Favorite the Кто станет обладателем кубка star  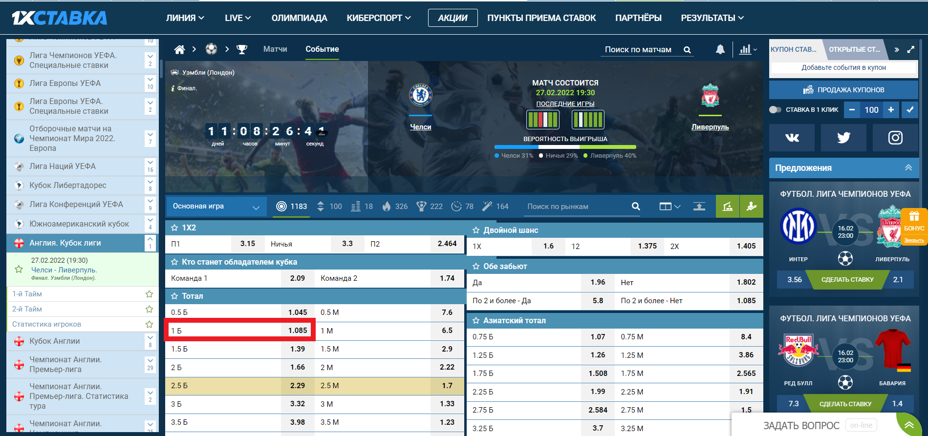[174, 262]
